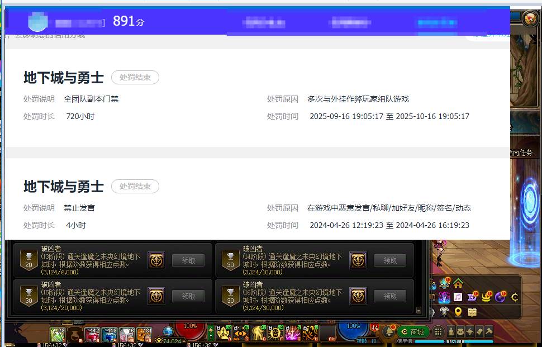Expand the rightmost 156+32 chevron

[215, 344]
